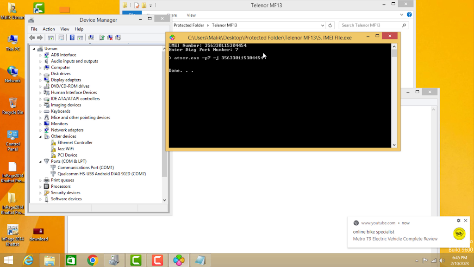Dismiss the YouTube notification
474x267 pixels.
coord(466,221)
